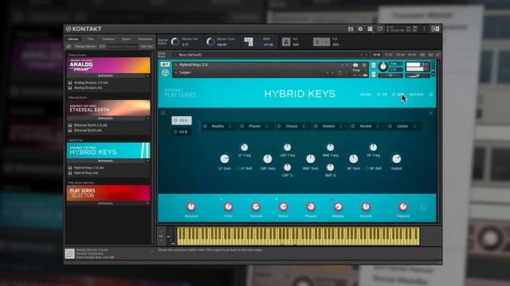
Task: Click the Hybrid Keys instrument round logo
Action: (165, 72)
